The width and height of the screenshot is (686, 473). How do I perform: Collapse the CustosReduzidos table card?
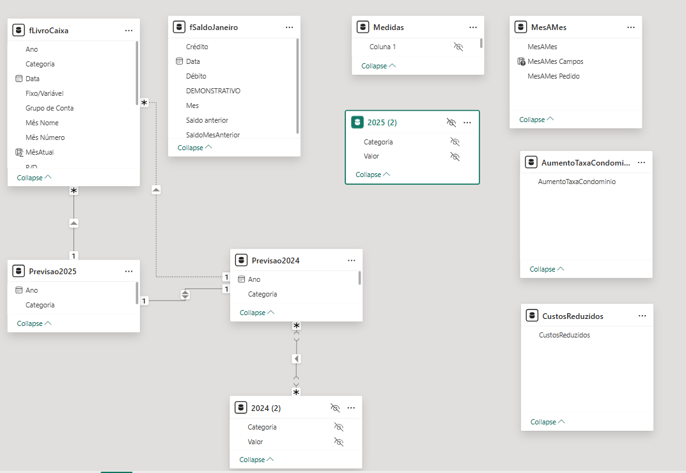pyautogui.click(x=548, y=422)
